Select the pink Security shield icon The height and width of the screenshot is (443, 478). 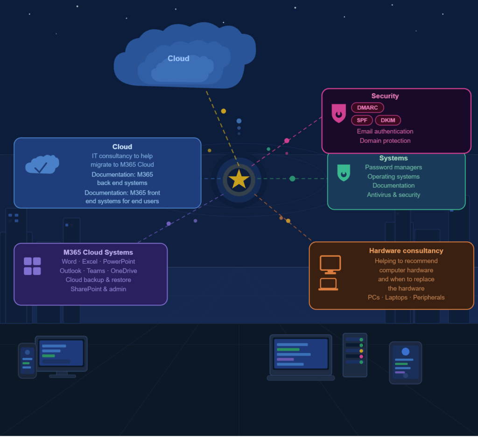coord(338,113)
